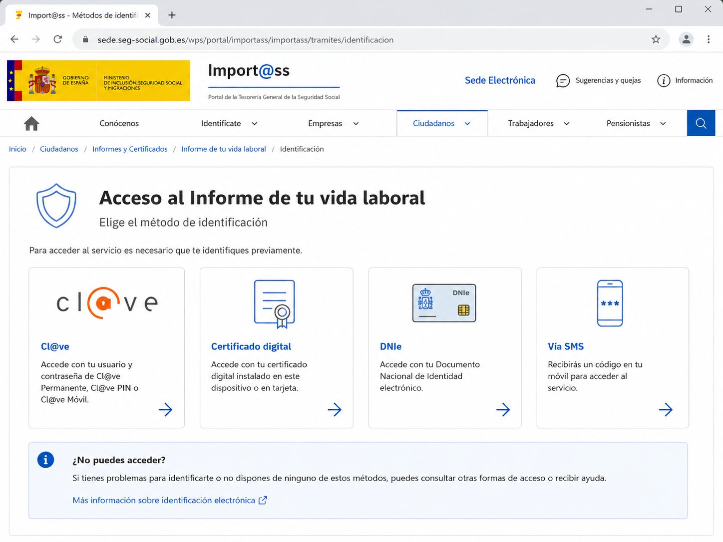723x542 pixels.
Task: Click the Información circle icon in header
Action: (x=664, y=81)
